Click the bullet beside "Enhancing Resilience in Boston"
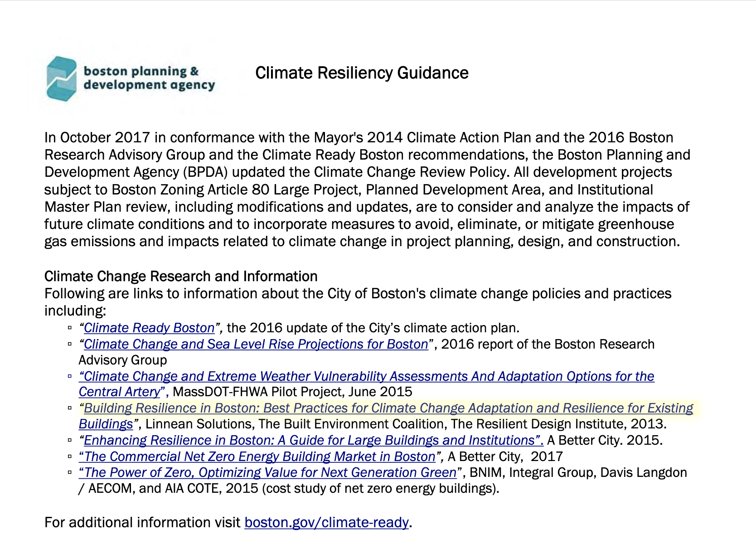 pyautogui.click(x=69, y=438)
